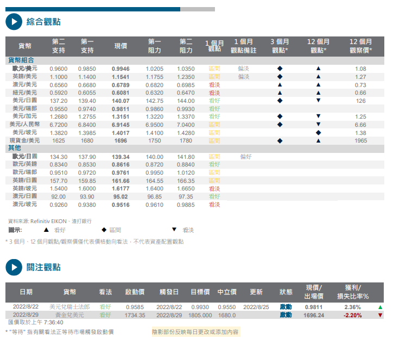Click the play icon beside 關注觀點
Image resolution: width=393 pixels, height=351 pixels.
[14, 267]
